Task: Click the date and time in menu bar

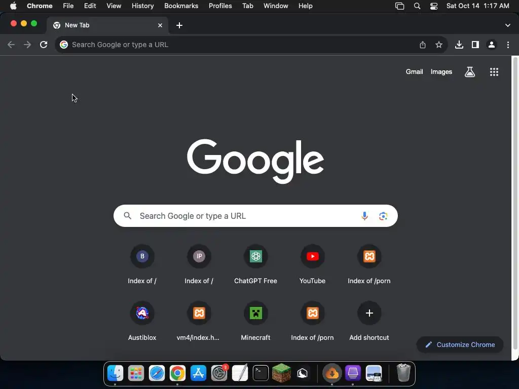Action: coord(477,6)
